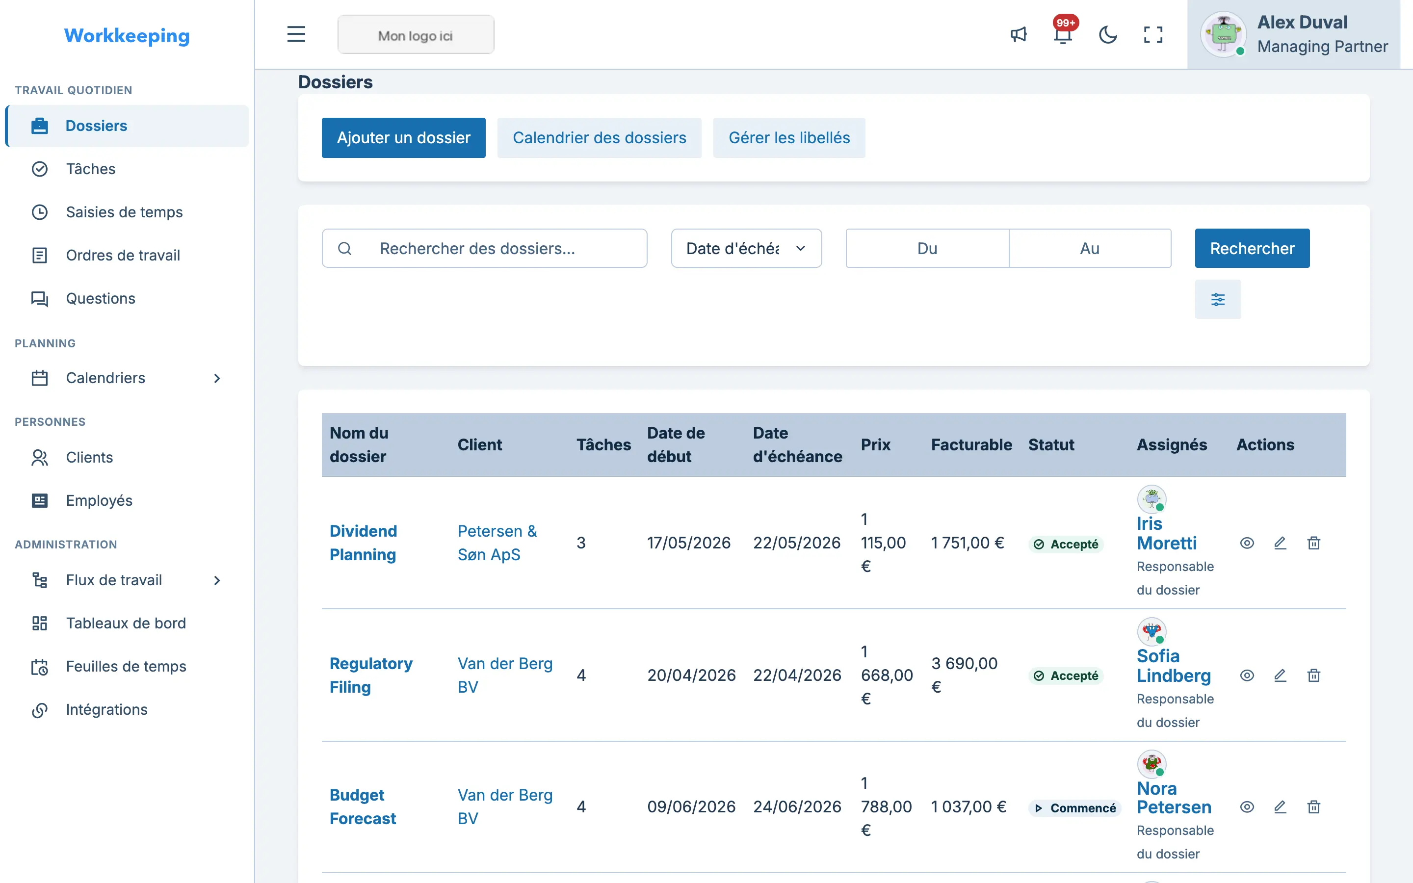
Task: Open Nora Petersen profile link
Action: point(1174,798)
